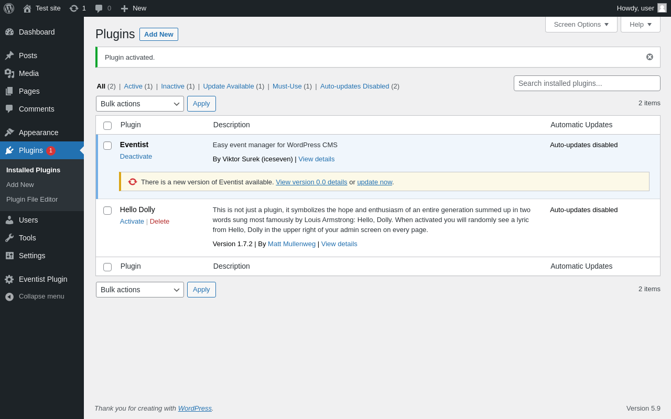Filter plugins by Inactive
The width and height of the screenshot is (671, 419).
click(172, 86)
